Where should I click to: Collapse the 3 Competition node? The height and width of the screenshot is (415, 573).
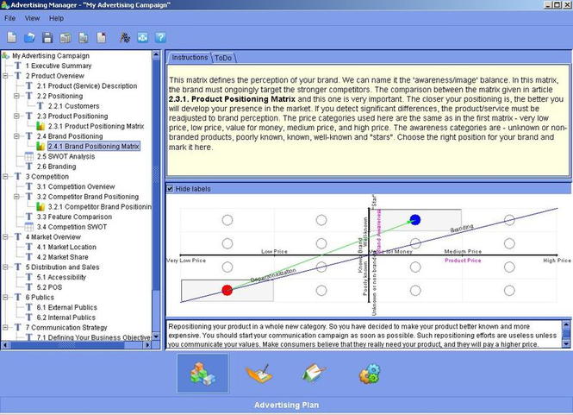[5, 176]
